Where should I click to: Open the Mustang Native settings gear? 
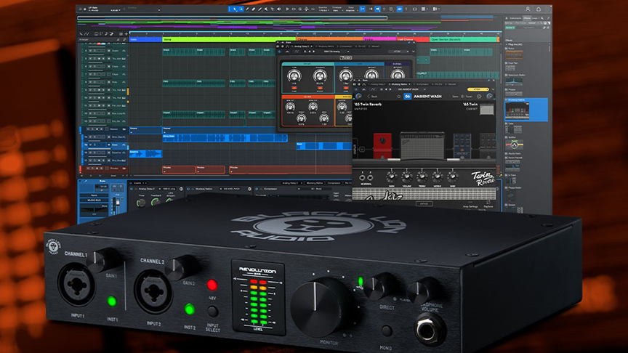pyautogui.click(x=478, y=97)
